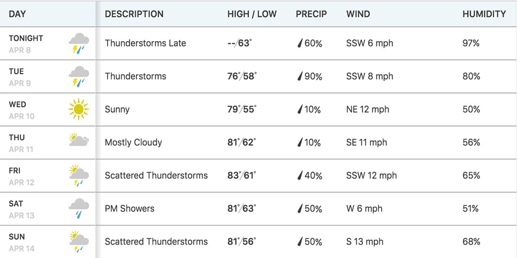
Task: Click the PM Showers description text
Action: click(x=130, y=209)
